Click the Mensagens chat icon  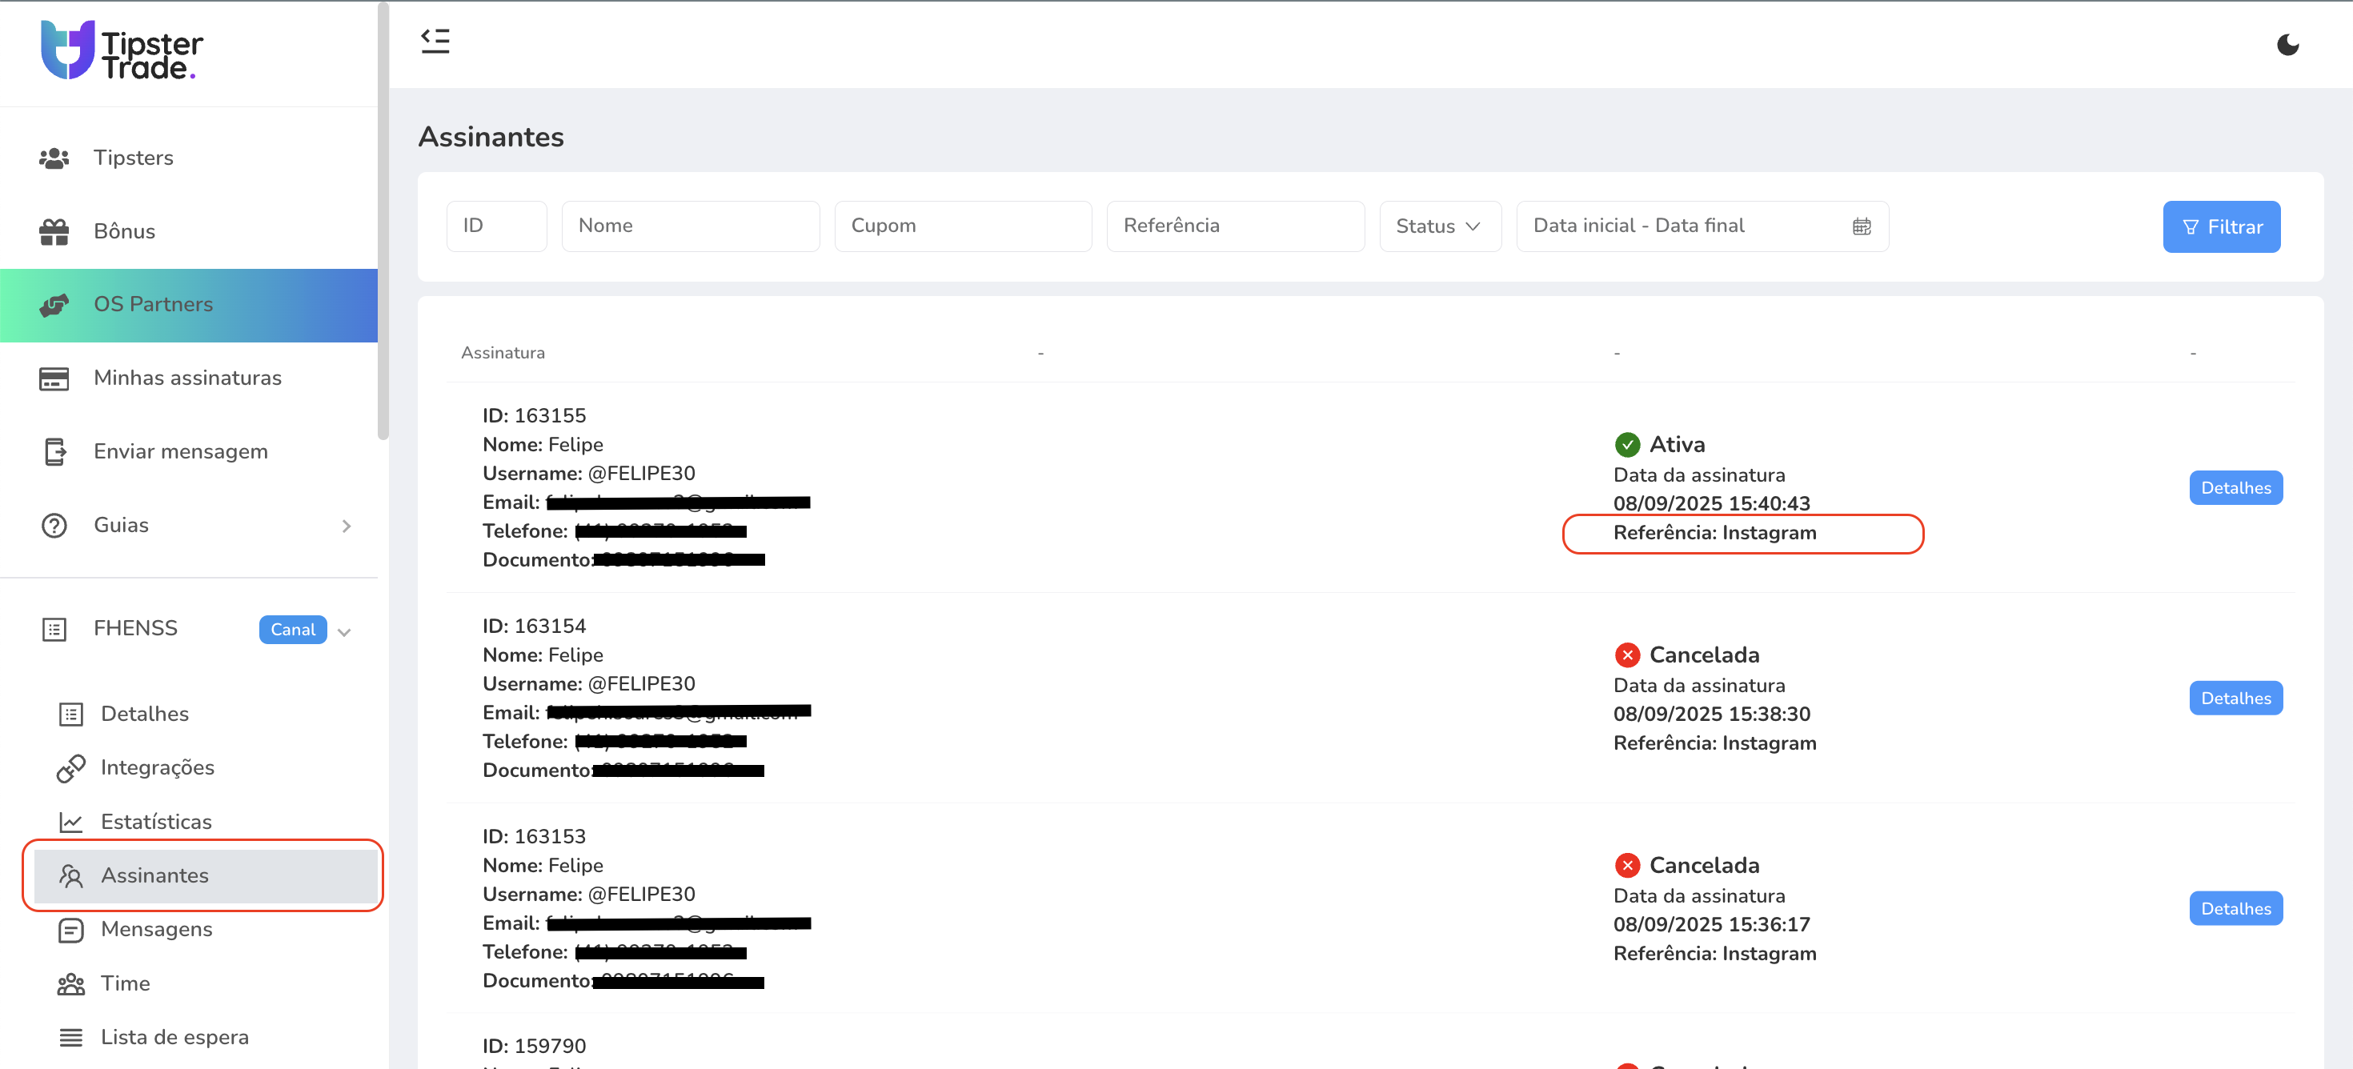70,931
